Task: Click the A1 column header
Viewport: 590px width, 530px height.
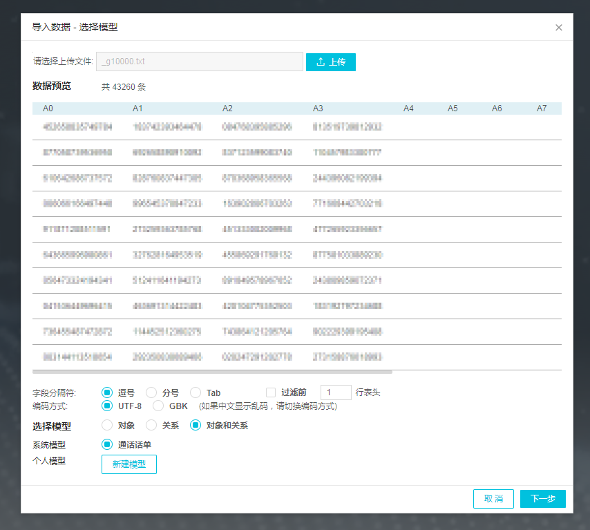Action: (137, 108)
